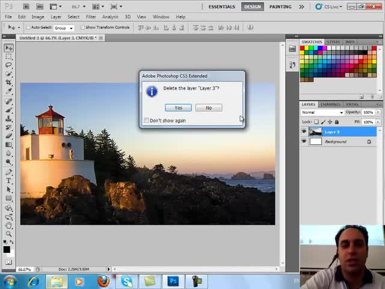This screenshot has height=289, width=385.
Task: Select the Quick Selection tool
Action: [x=8, y=73]
